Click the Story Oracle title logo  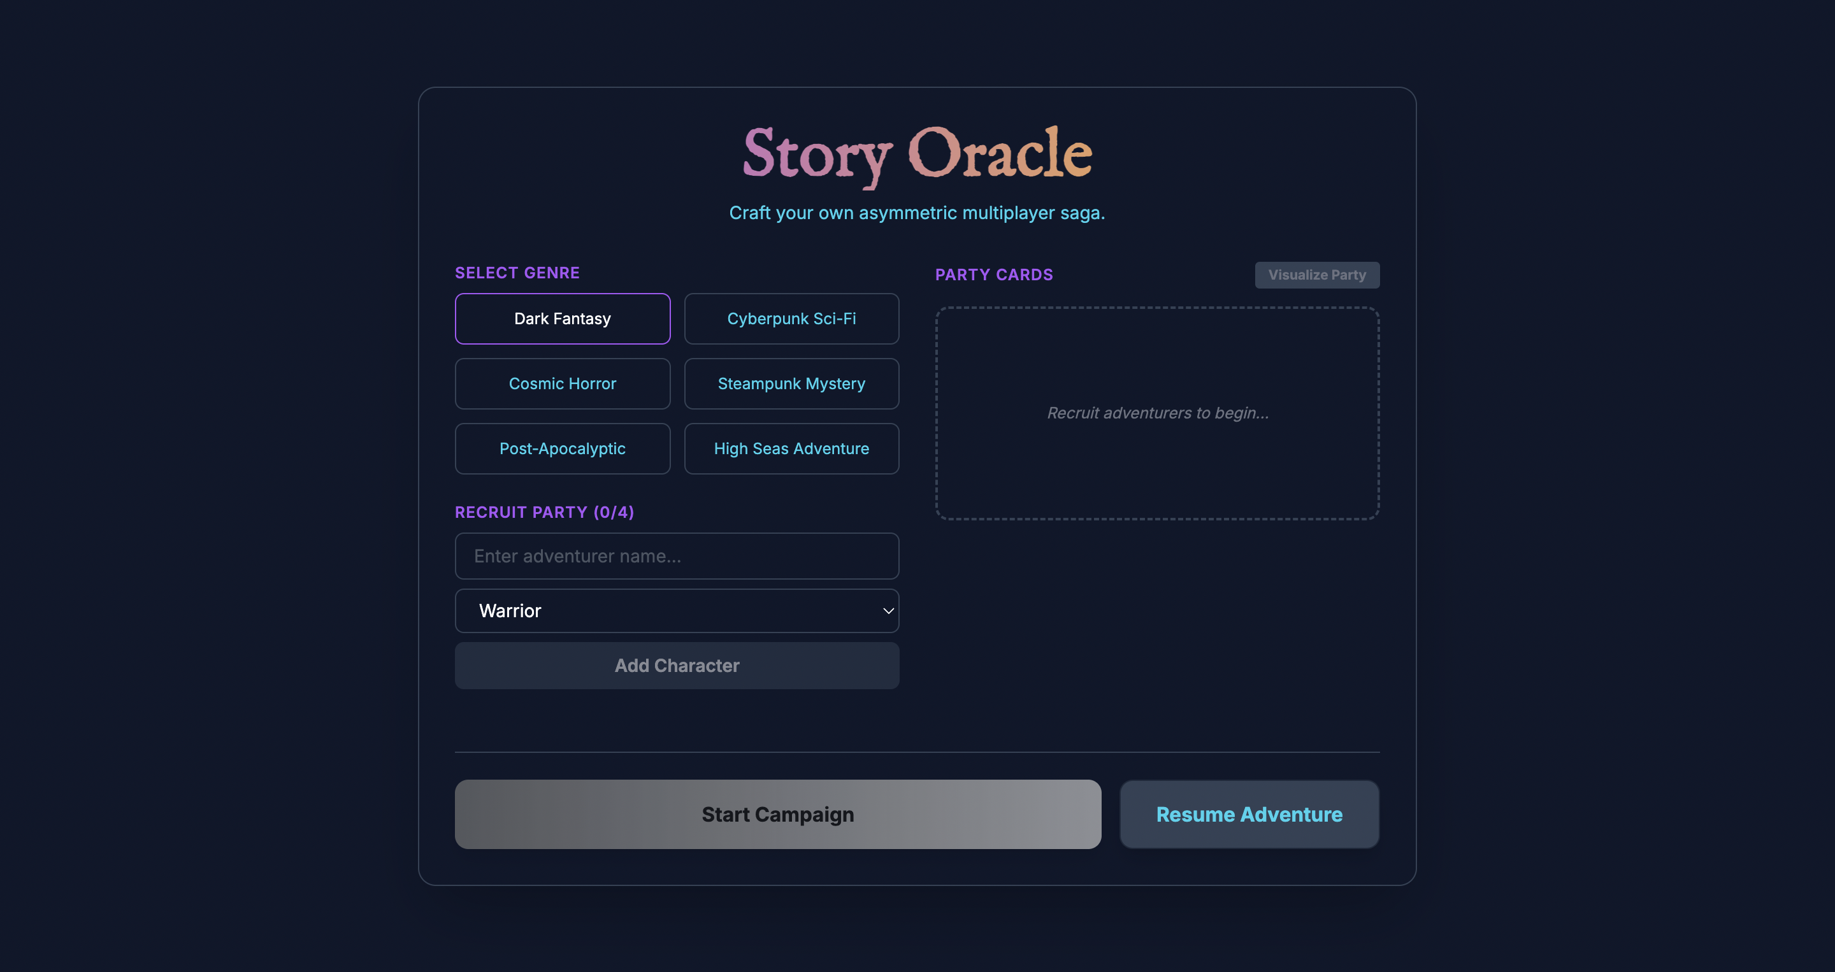click(917, 154)
